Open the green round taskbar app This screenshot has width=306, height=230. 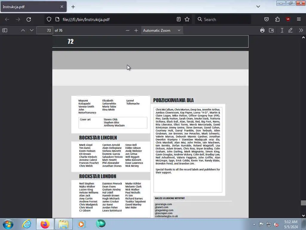101,224
